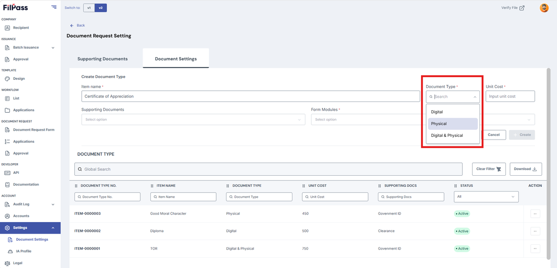Screen dimensions: 557x268
Task: Click the Document Request Form icon
Action: [x=7, y=130]
